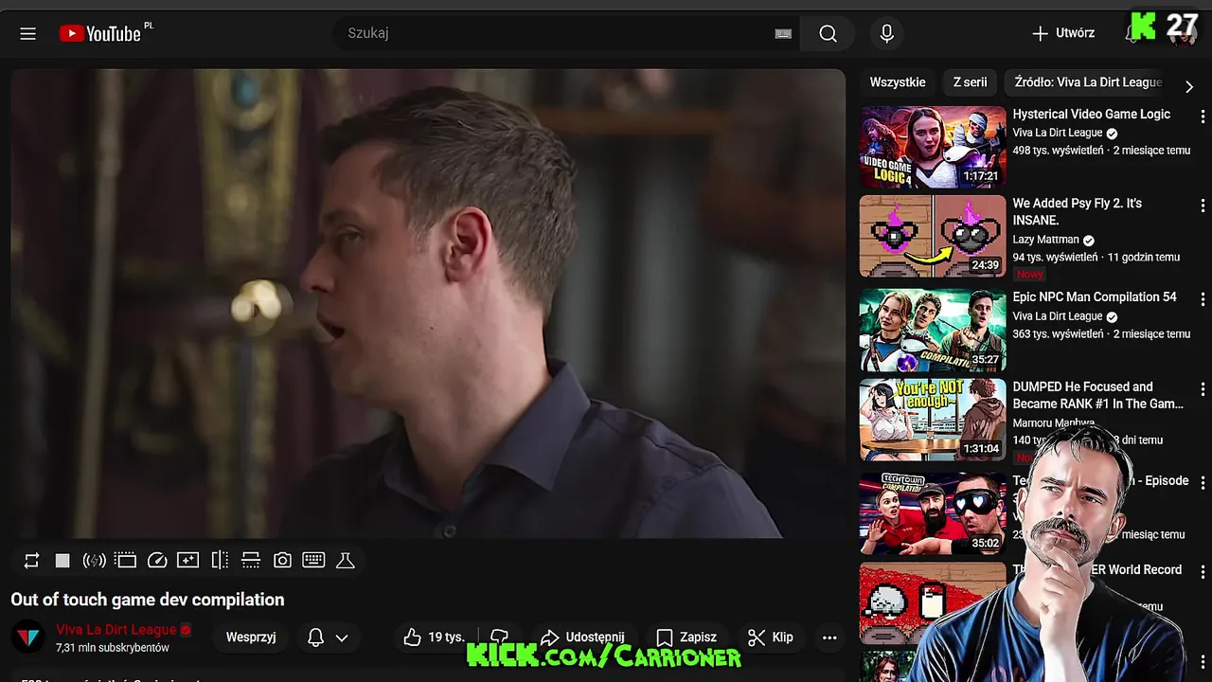Open the video filters sparkle icon
This screenshot has height=682, width=1212.
pos(187,561)
